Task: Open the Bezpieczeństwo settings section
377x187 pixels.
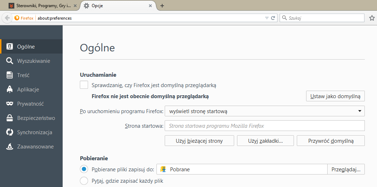Action: point(31,118)
